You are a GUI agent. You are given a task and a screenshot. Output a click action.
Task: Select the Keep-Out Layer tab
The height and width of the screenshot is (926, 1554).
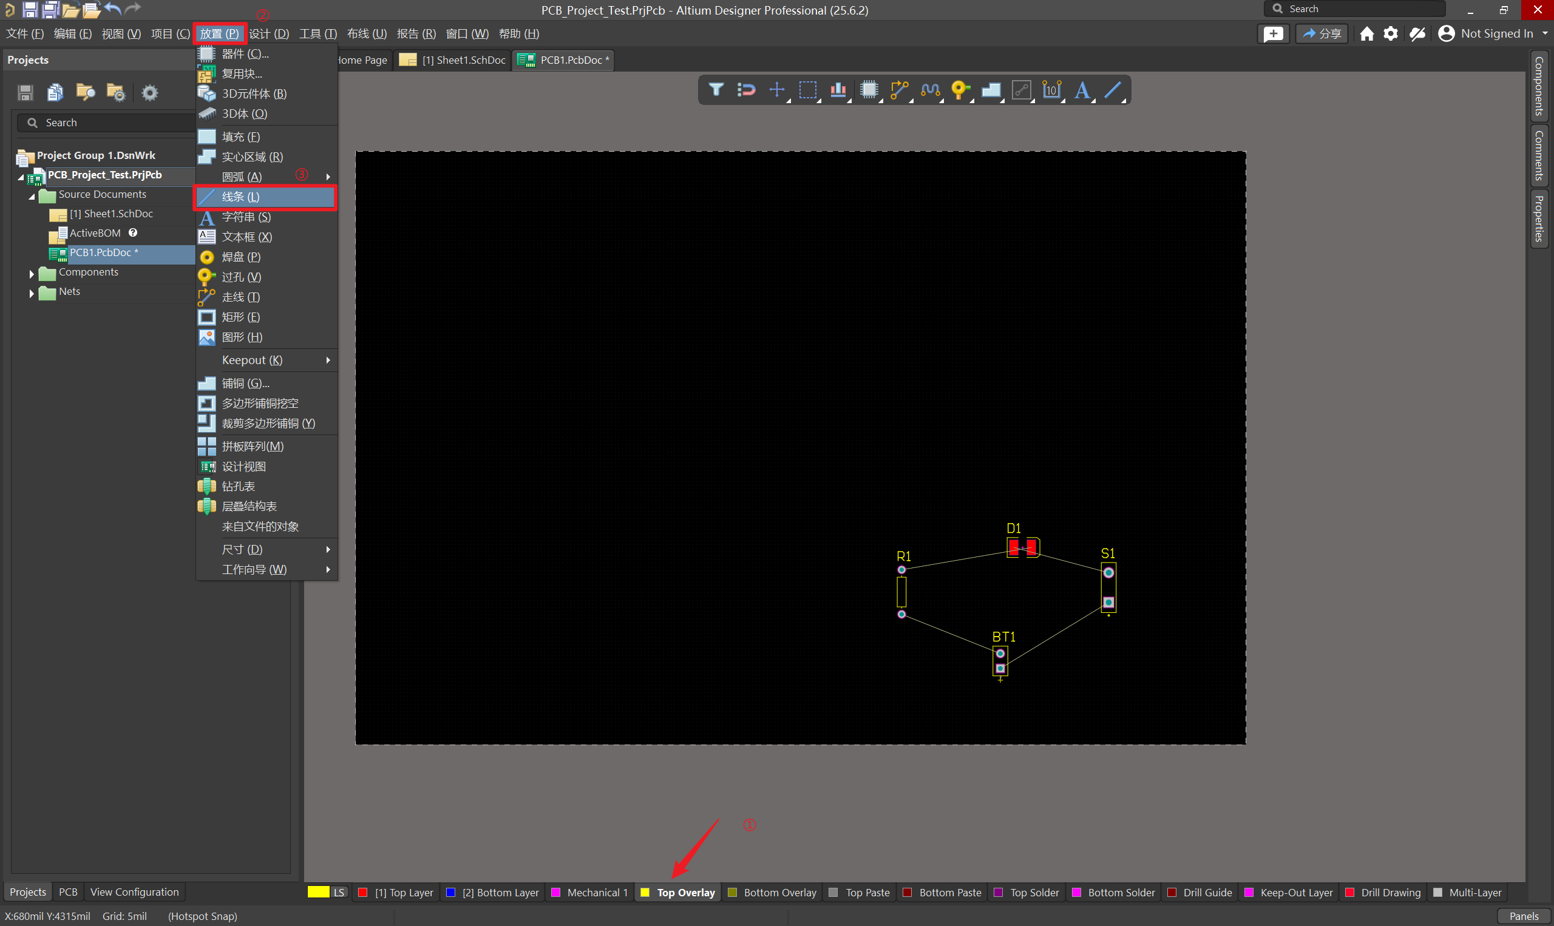tap(1295, 892)
